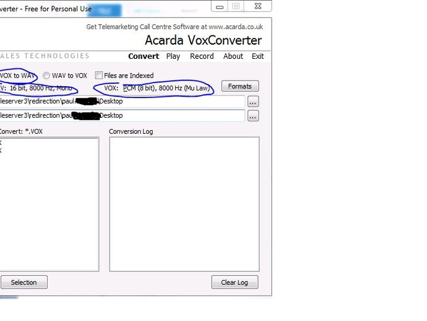Switch to the Play tab
The image size is (427, 321).
(173, 56)
